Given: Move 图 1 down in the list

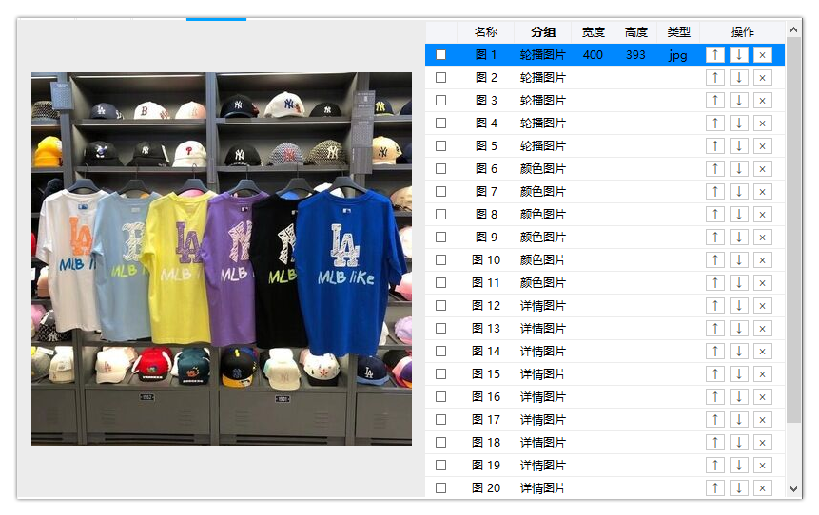Looking at the screenshot, I should point(738,55).
